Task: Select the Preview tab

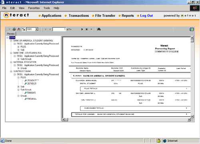Action: coord(11,34)
